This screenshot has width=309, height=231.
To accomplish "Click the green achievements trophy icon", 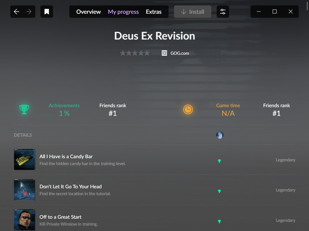I will click(x=24, y=109).
